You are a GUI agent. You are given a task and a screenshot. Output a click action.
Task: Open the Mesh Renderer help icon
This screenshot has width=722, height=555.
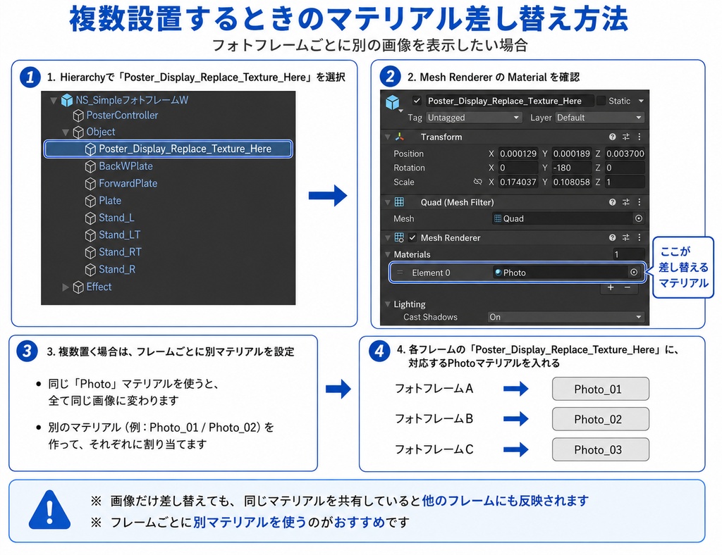[x=612, y=238]
